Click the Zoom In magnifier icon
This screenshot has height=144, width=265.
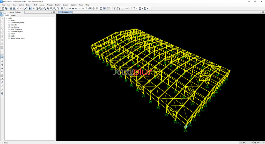54,8
